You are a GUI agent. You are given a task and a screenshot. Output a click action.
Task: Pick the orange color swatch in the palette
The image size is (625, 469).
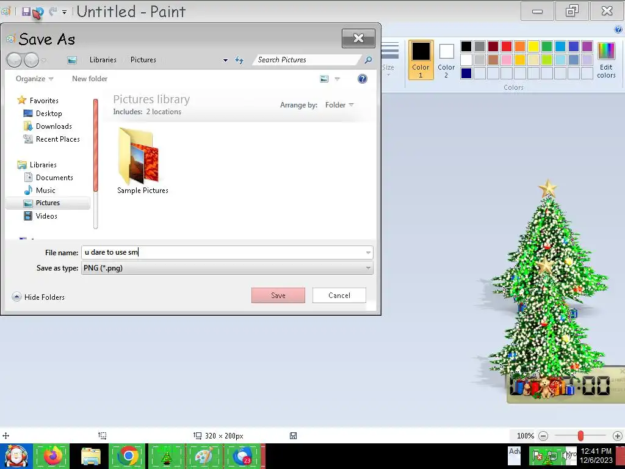(x=520, y=46)
